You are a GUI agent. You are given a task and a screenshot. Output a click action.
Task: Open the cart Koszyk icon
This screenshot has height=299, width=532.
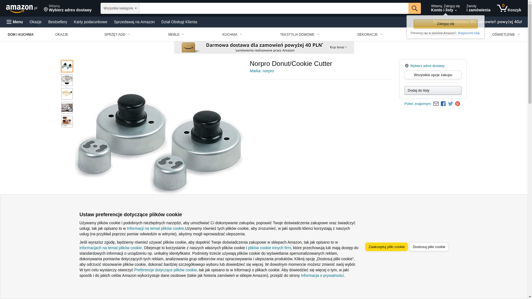(x=509, y=8)
